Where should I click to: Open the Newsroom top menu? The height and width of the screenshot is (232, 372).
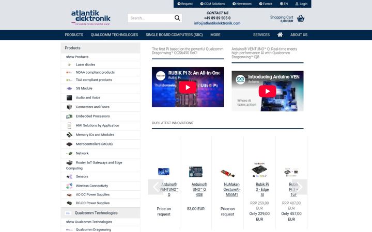coord(242,4)
